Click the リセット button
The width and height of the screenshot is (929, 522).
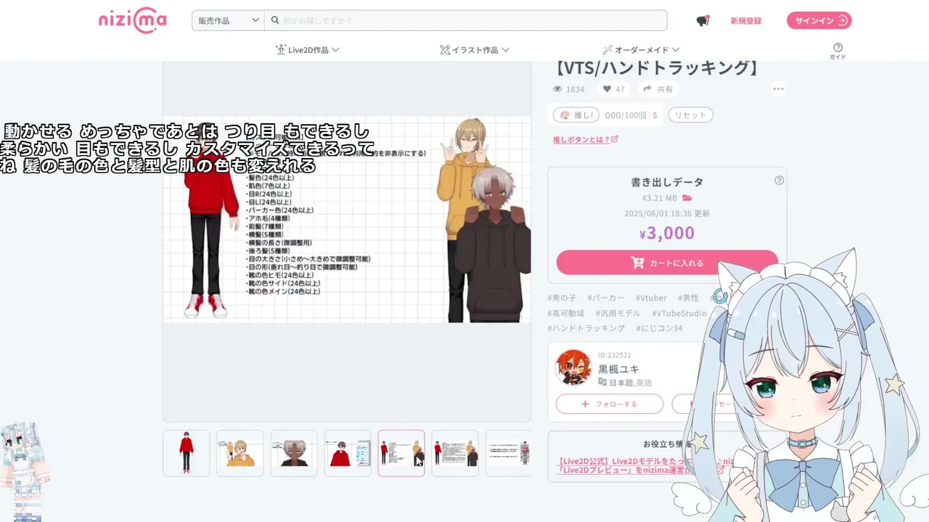pos(690,115)
